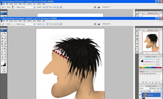Image resolution: width=163 pixels, height=99 pixels.
Task: Click Navigator zoom in mountains button
Action: click(159, 53)
